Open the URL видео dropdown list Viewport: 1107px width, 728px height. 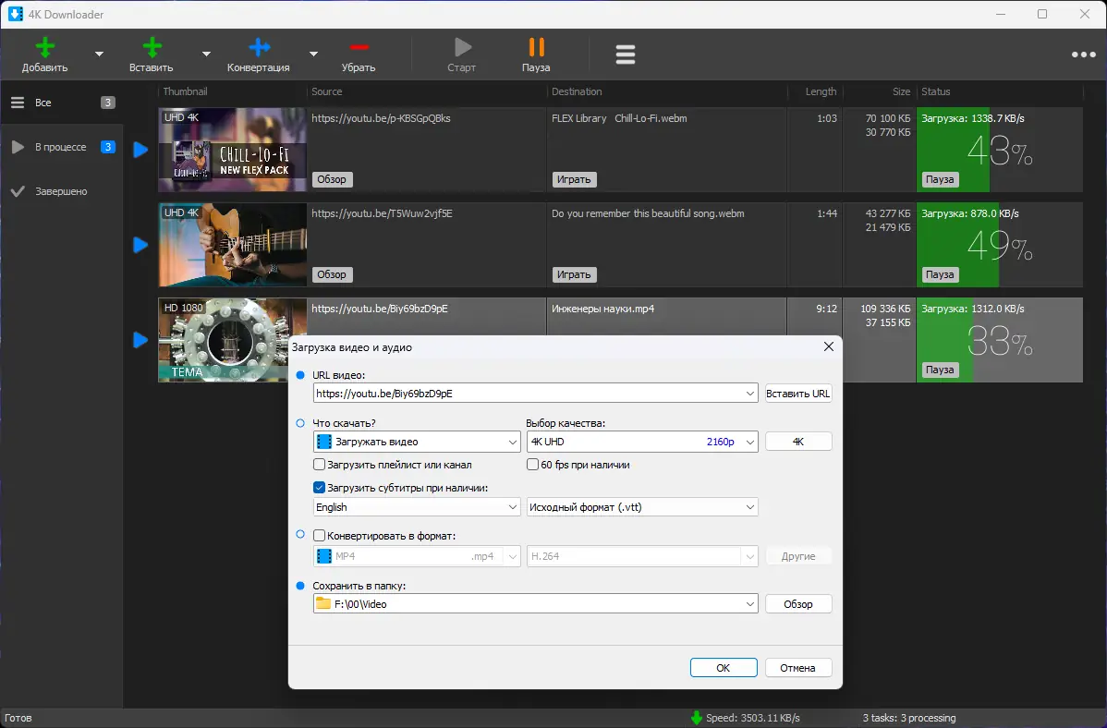coord(749,394)
